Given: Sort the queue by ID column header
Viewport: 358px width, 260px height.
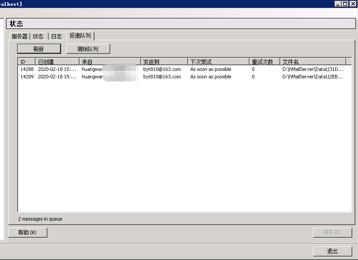Looking at the screenshot, I should tap(26, 62).
